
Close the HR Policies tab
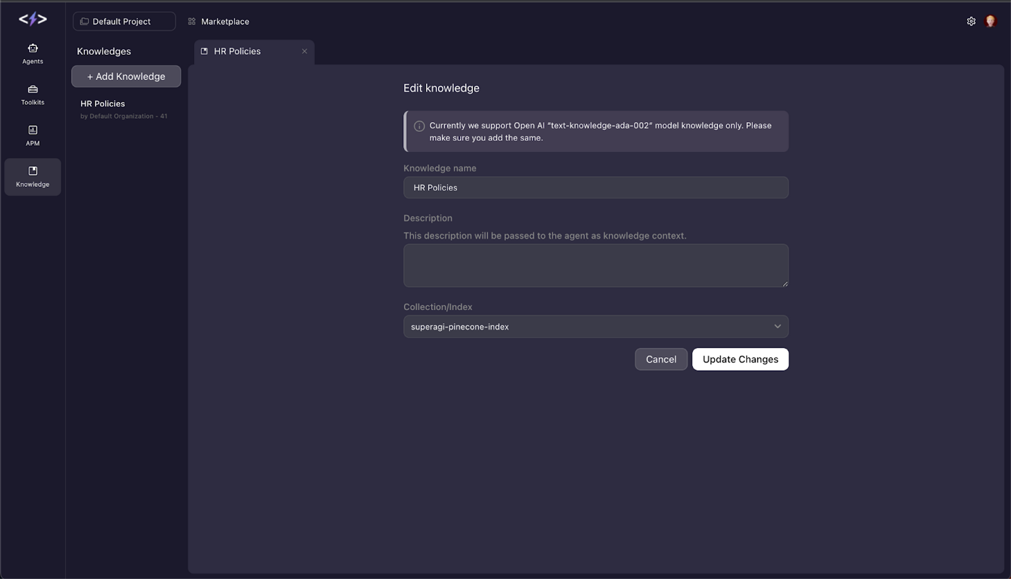[x=304, y=51]
